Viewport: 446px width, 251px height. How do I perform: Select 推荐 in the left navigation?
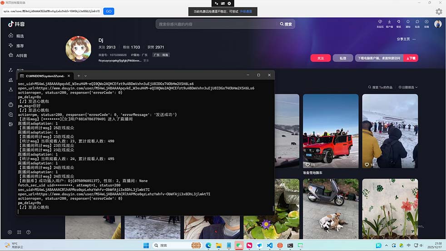(16, 46)
